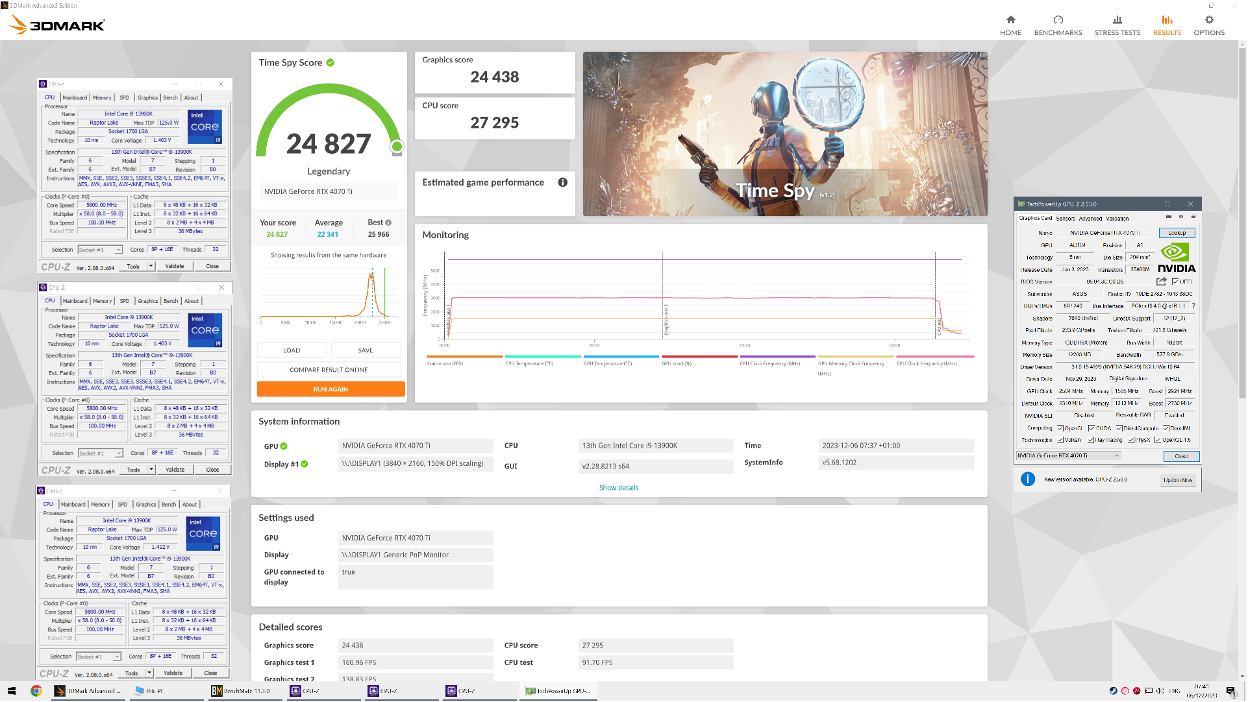
Task: Click the green check next to Display #1
Action: (305, 465)
